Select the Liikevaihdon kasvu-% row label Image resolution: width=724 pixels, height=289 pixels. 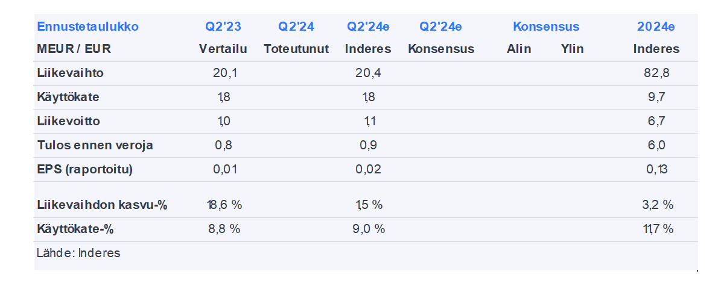click(102, 205)
